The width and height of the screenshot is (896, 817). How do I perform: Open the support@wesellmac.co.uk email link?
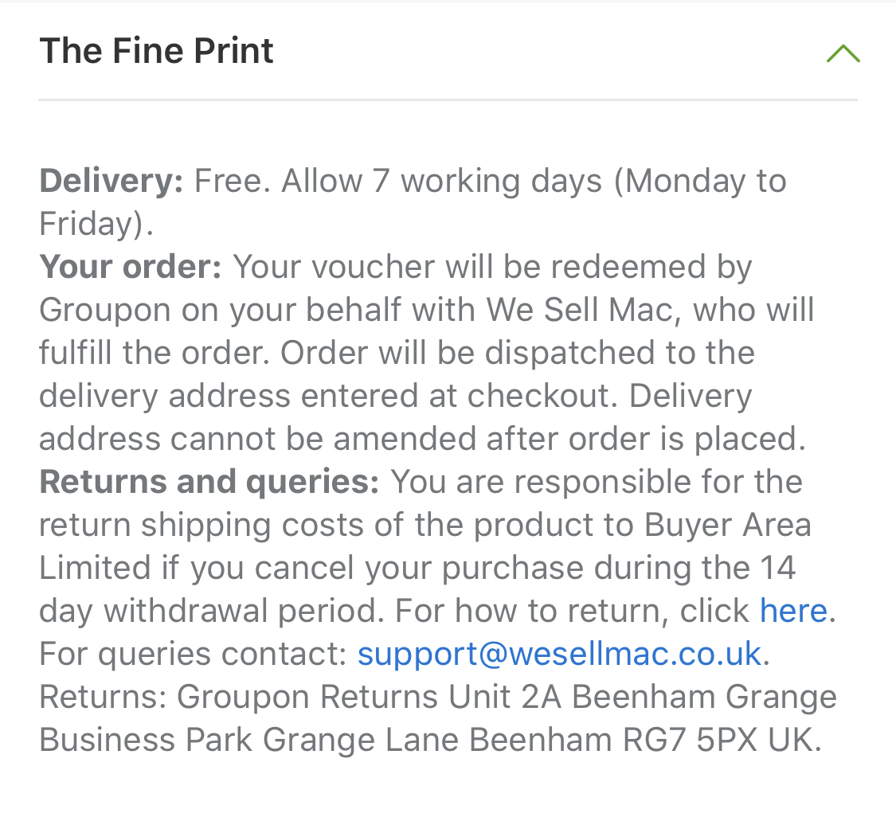559,655
